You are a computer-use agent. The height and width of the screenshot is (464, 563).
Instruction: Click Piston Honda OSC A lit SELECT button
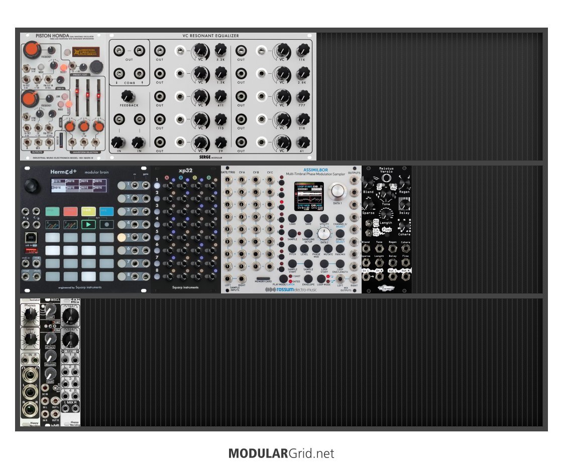pos(63,67)
